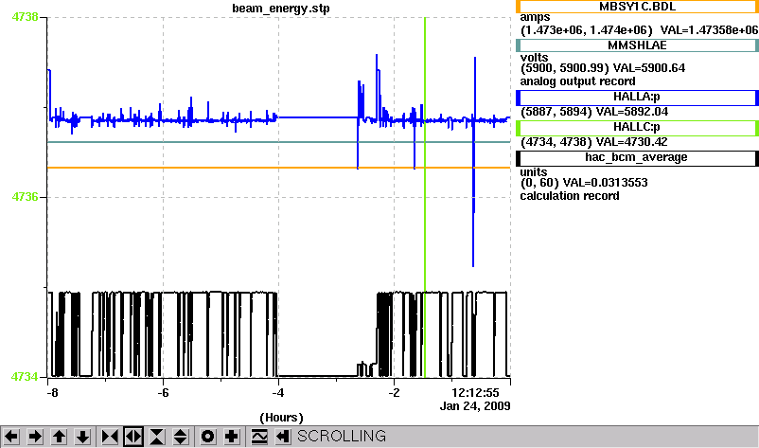759x448 pixels.
Task: Pan the plot left with the left arrow
Action: [x=11, y=437]
